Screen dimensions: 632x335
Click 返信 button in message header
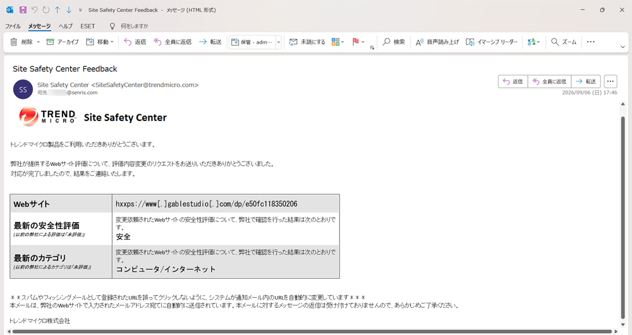[x=513, y=81]
